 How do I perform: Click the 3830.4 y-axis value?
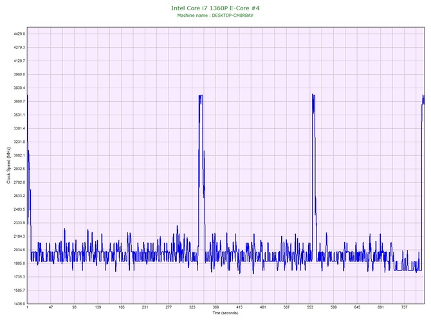point(19,88)
